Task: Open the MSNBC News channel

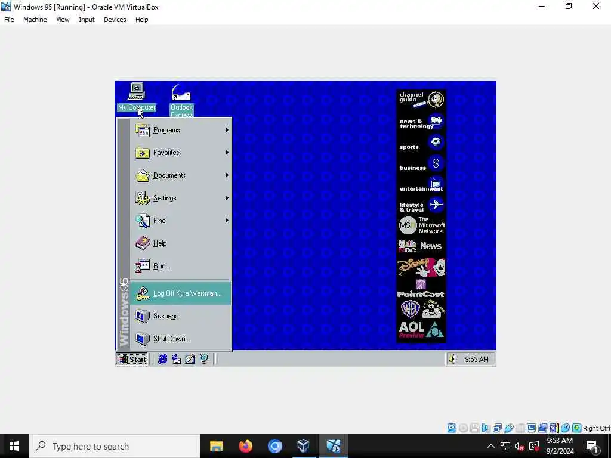Action: [421, 246]
